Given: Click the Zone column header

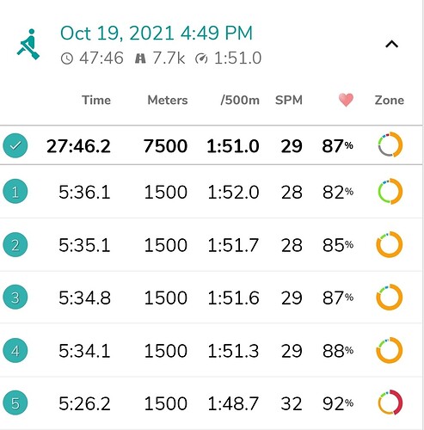Looking at the screenshot, I should click(x=390, y=100).
